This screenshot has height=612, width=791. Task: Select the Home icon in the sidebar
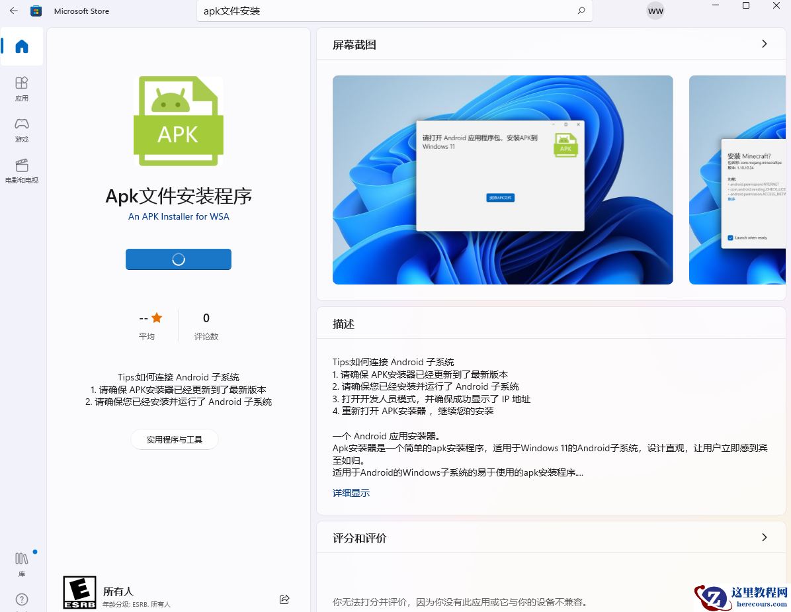[x=22, y=46]
